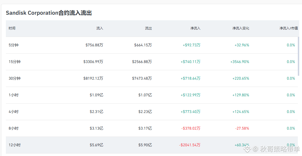Click the 净流入 column header
This screenshot has height=156, width=302.
click(195, 28)
